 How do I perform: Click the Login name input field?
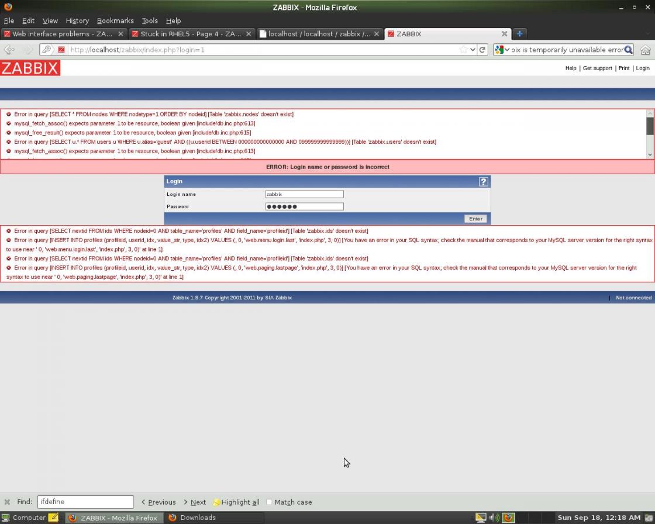click(x=304, y=194)
